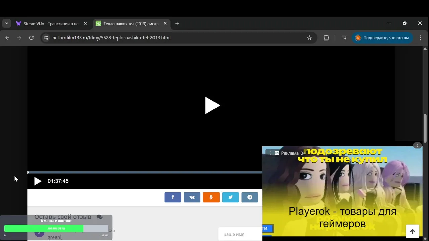Share the movie on Facebook
429x241 pixels.
(173, 197)
